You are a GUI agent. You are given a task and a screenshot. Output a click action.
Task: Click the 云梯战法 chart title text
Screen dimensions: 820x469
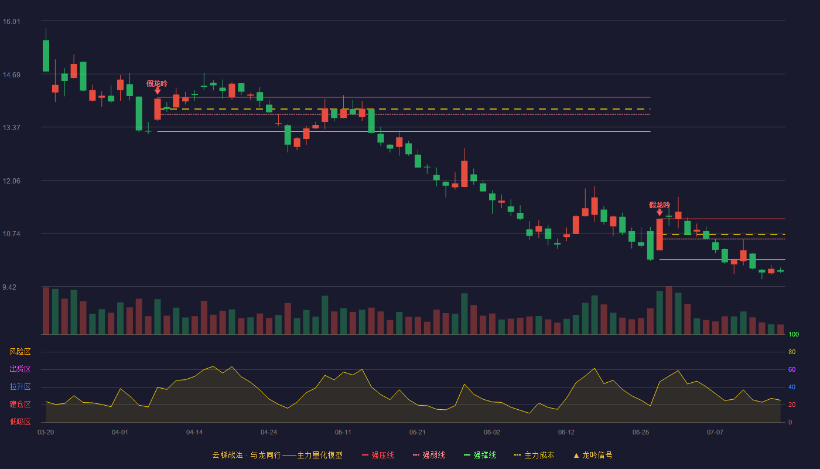pyautogui.click(x=227, y=455)
